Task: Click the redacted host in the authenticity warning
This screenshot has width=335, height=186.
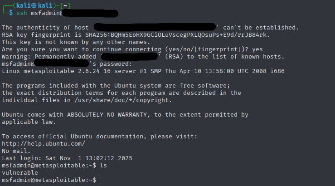Action: pos(154,28)
